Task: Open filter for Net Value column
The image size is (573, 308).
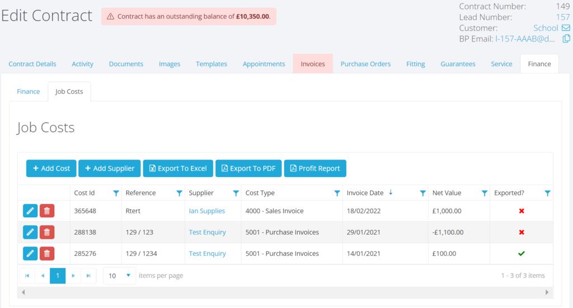Action: (484, 193)
